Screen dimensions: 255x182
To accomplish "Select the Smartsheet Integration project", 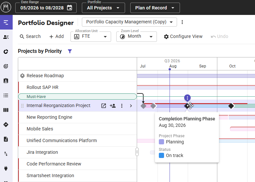I will pos(77,176).
